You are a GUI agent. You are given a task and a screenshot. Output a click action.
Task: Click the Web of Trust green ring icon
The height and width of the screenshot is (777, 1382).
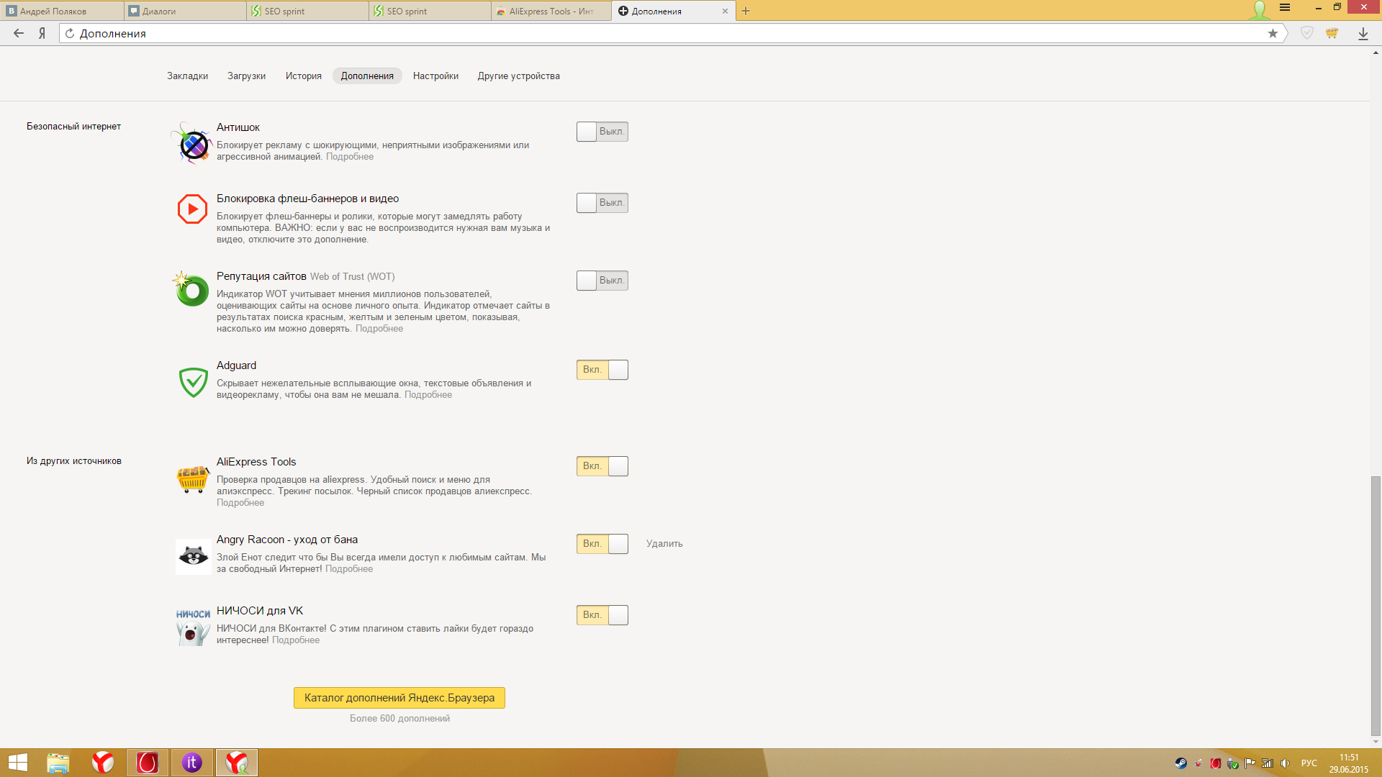191,289
